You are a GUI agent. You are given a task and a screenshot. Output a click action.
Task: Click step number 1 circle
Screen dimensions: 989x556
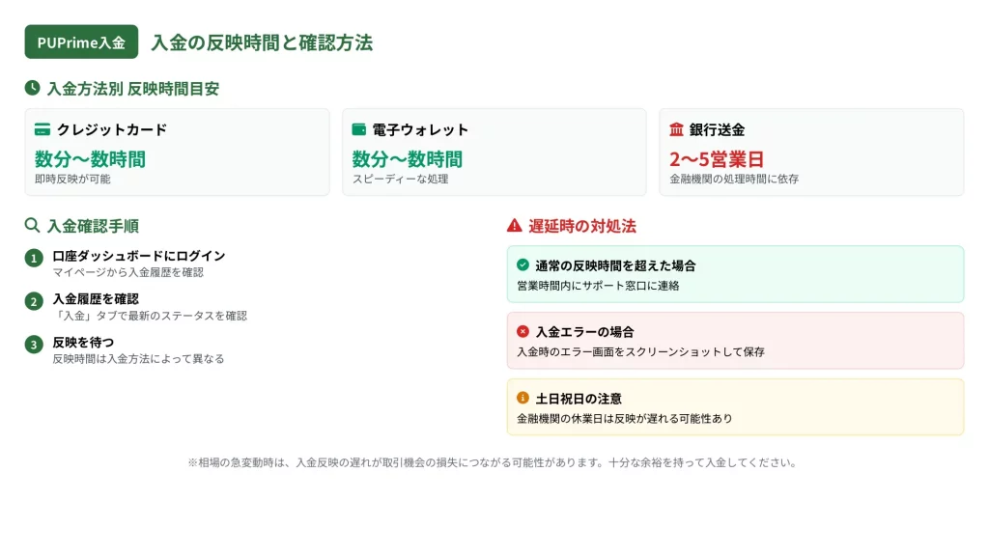pyautogui.click(x=34, y=258)
